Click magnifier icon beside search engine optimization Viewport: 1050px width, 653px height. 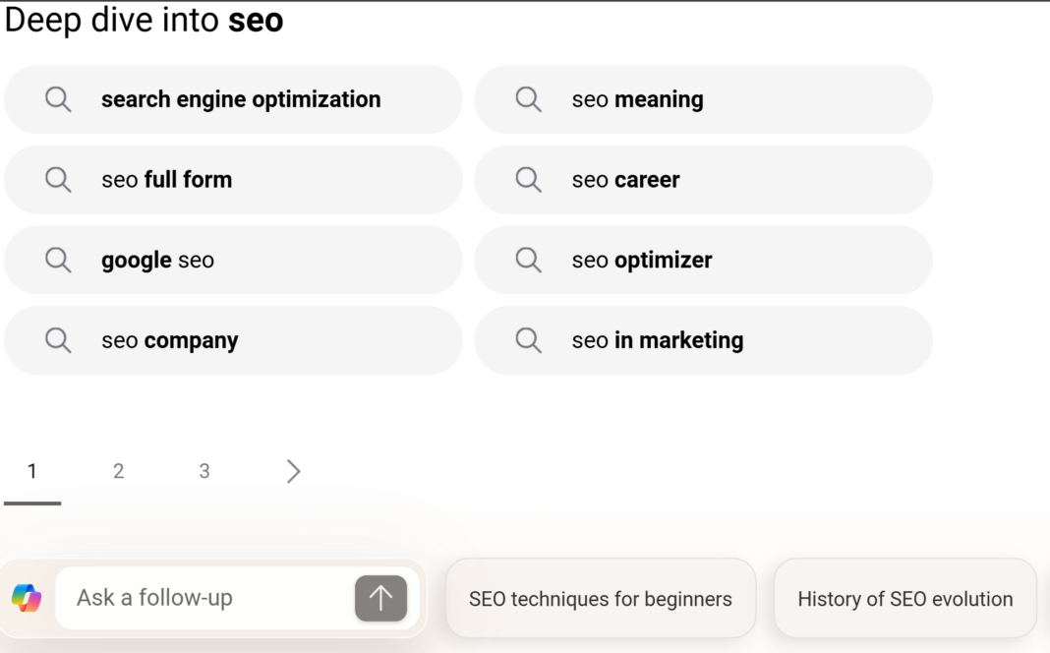click(58, 99)
